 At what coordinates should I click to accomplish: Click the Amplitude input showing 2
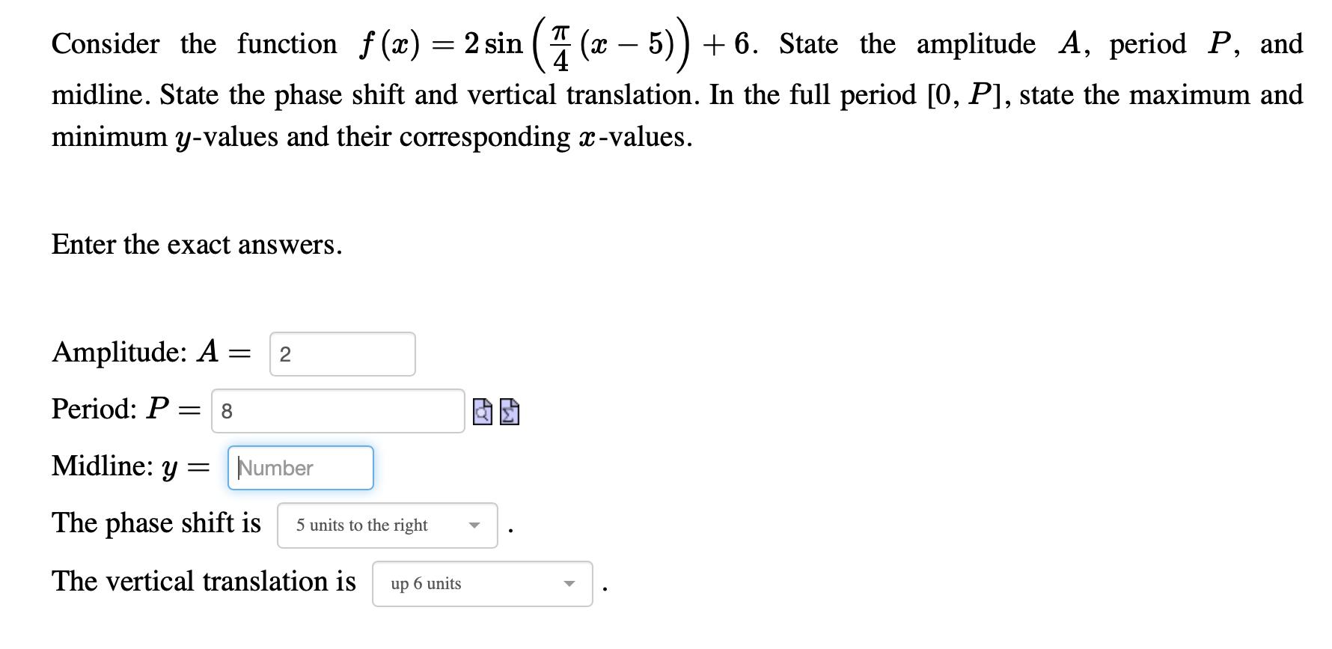341,353
